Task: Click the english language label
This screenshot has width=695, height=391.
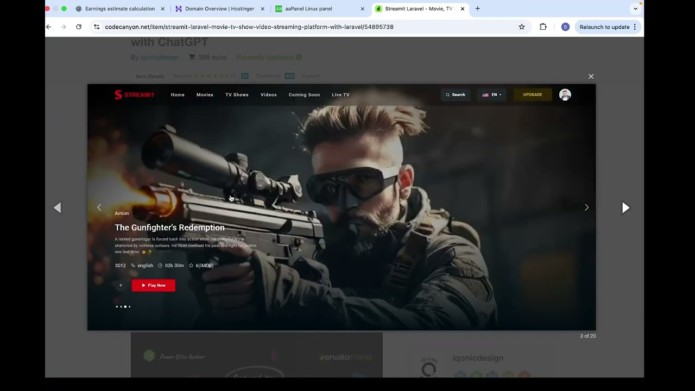Action: 145,266
